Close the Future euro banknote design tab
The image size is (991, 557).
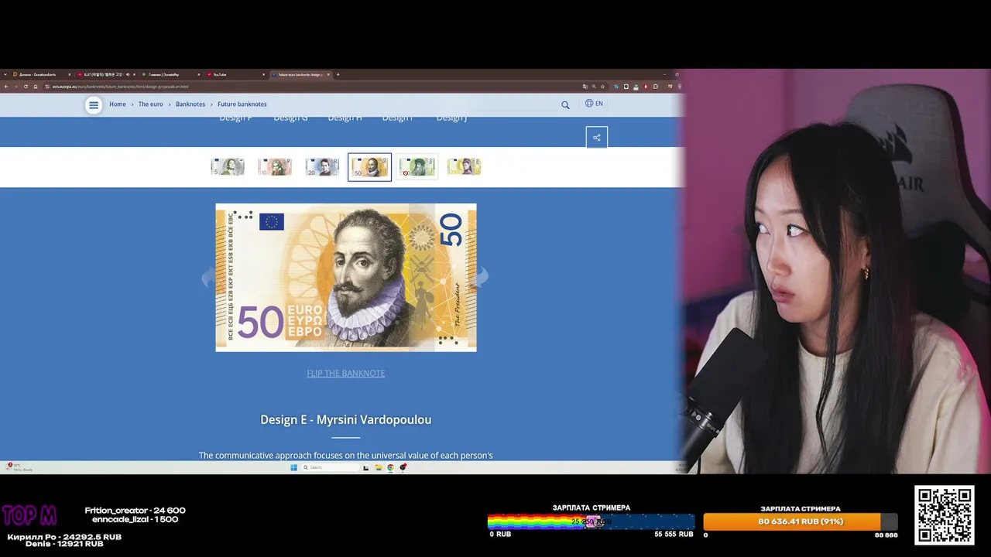click(x=328, y=74)
